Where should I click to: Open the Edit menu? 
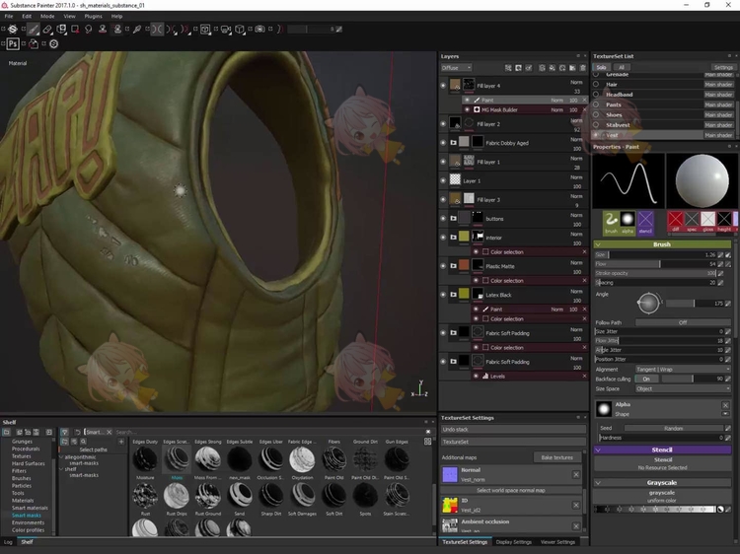[x=27, y=16]
